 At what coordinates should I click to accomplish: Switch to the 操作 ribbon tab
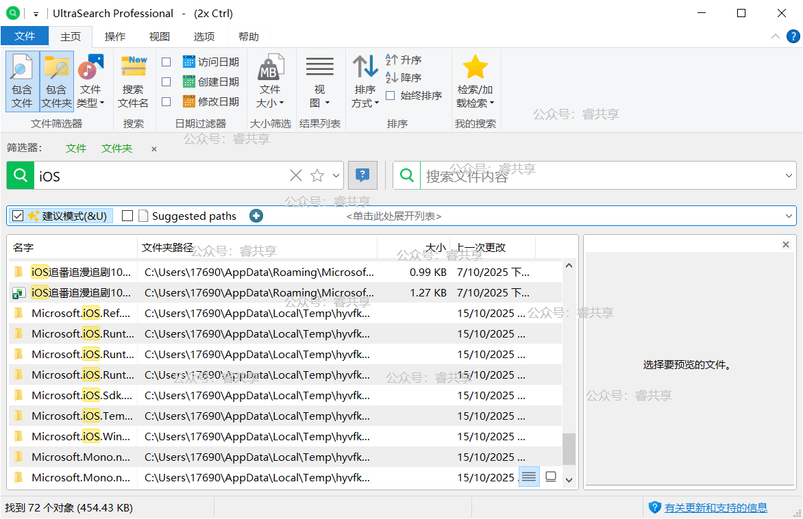point(114,36)
